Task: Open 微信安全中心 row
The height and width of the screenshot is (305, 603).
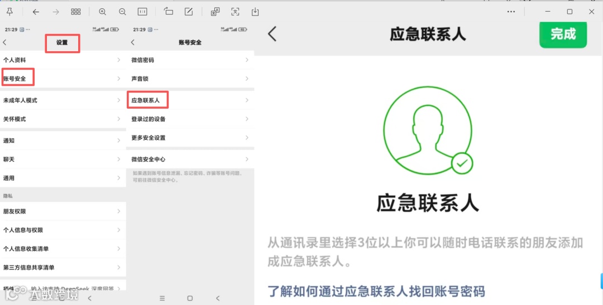Action: click(190, 159)
